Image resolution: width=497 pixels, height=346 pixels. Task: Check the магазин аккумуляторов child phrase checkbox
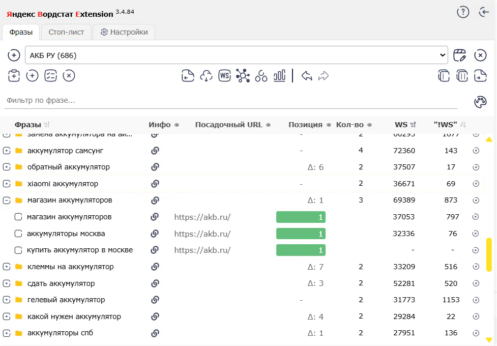[x=18, y=217]
